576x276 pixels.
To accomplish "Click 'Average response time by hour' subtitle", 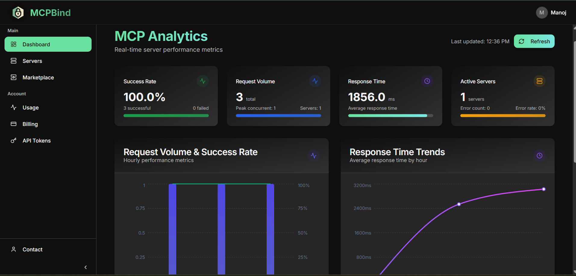I will (x=388, y=160).
